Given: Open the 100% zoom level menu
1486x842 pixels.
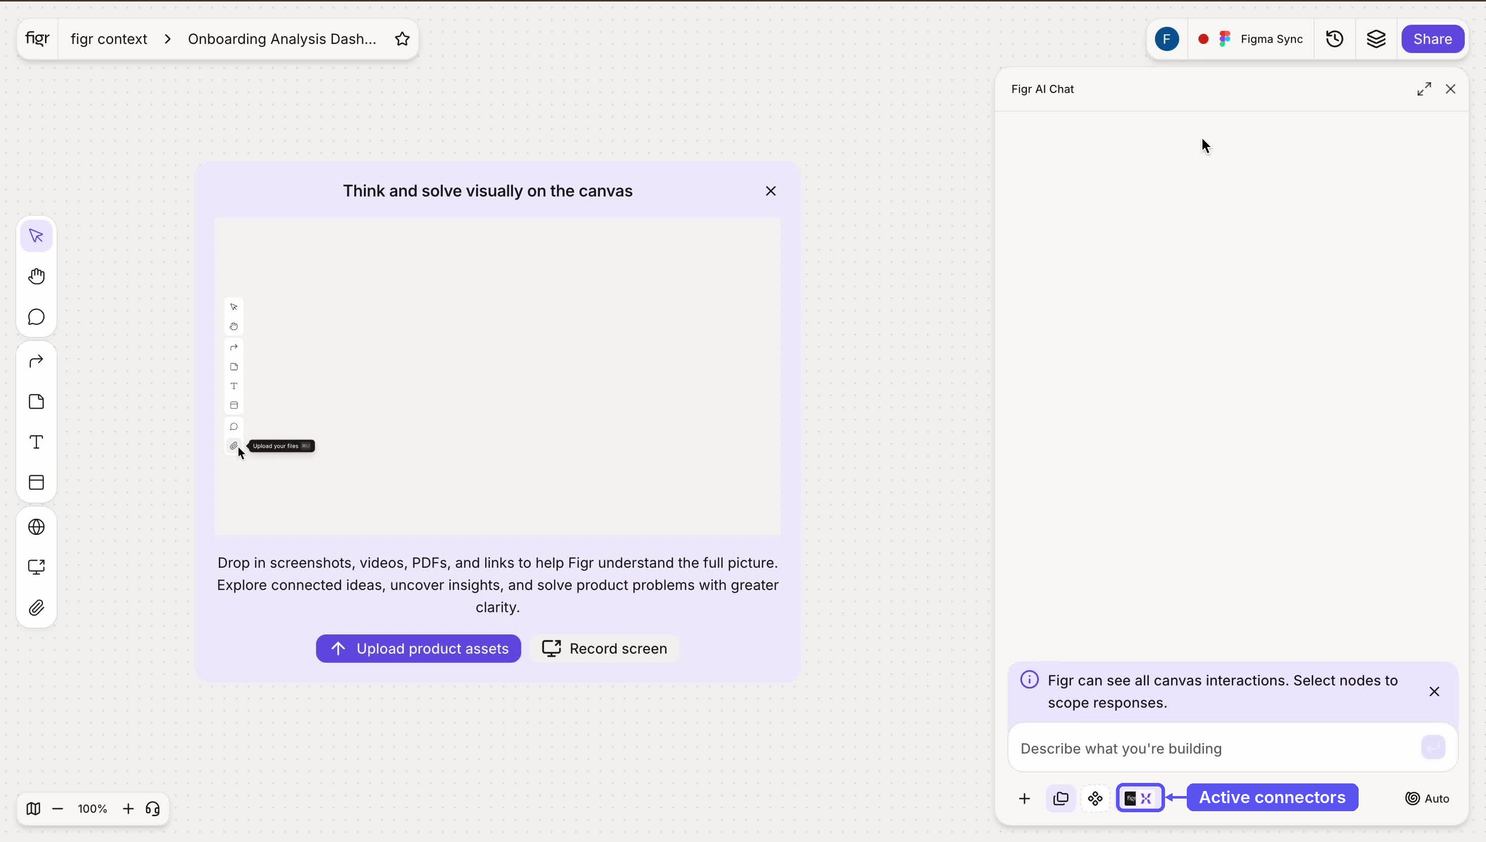Looking at the screenshot, I should pyautogui.click(x=92, y=809).
